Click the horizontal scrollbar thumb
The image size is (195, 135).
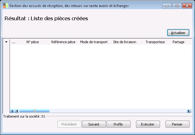click(x=34, y=111)
